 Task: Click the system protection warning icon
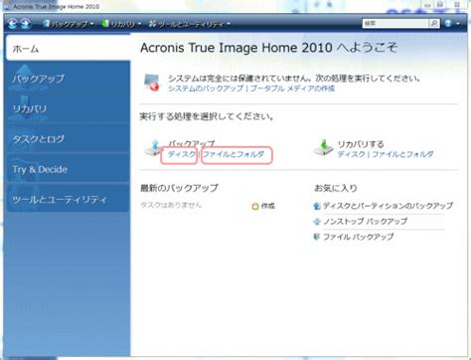point(152,83)
